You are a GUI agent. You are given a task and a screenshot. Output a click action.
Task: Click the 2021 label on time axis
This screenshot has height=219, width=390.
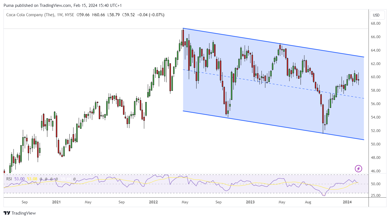56,202
